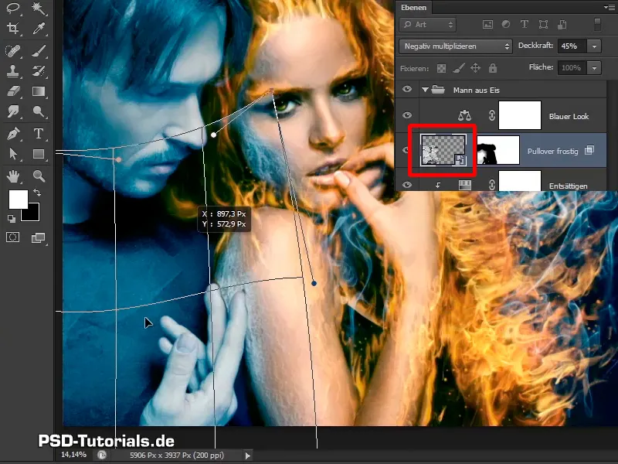The height and width of the screenshot is (464, 618).
Task: Filter layers by smart objects
Action: 562,25
